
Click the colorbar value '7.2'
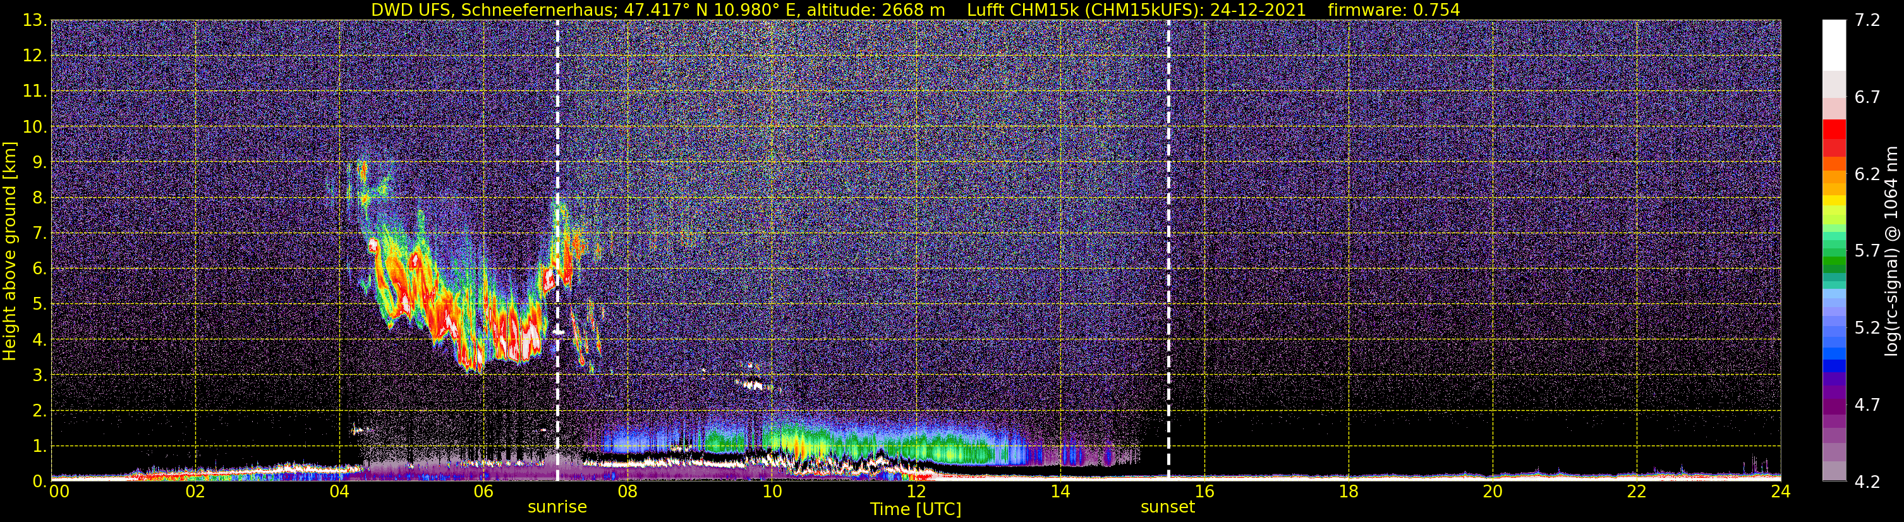[x=1867, y=21]
